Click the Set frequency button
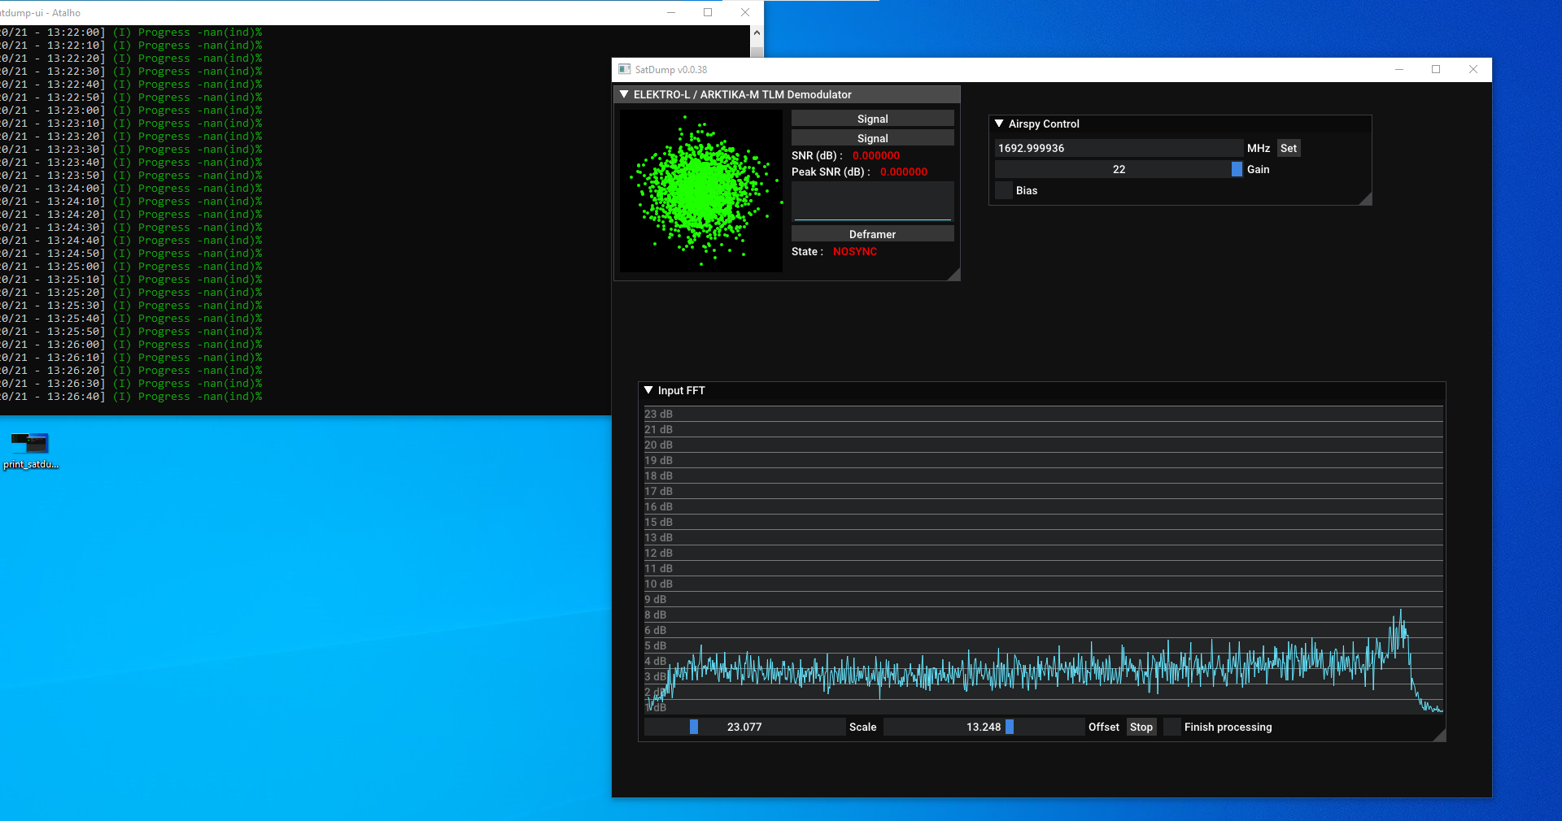This screenshot has height=821, width=1562. click(x=1289, y=148)
